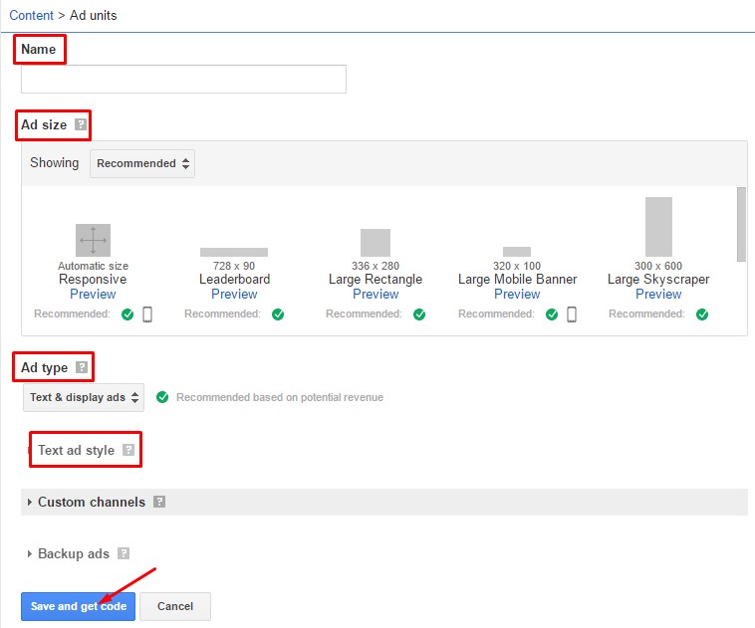Click the Ad size help icon
Viewport: 755px width, 628px height.
point(81,124)
